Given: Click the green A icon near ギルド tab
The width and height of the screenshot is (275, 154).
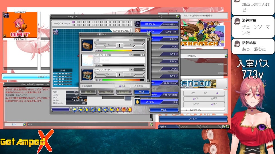Looking at the screenshot, I should click(x=224, y=127).
